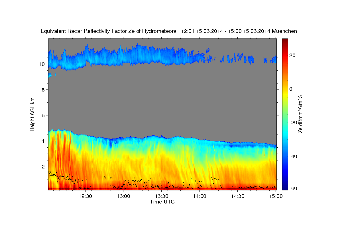
Task: Click the colorbar label '-20'
Action: 293,123
